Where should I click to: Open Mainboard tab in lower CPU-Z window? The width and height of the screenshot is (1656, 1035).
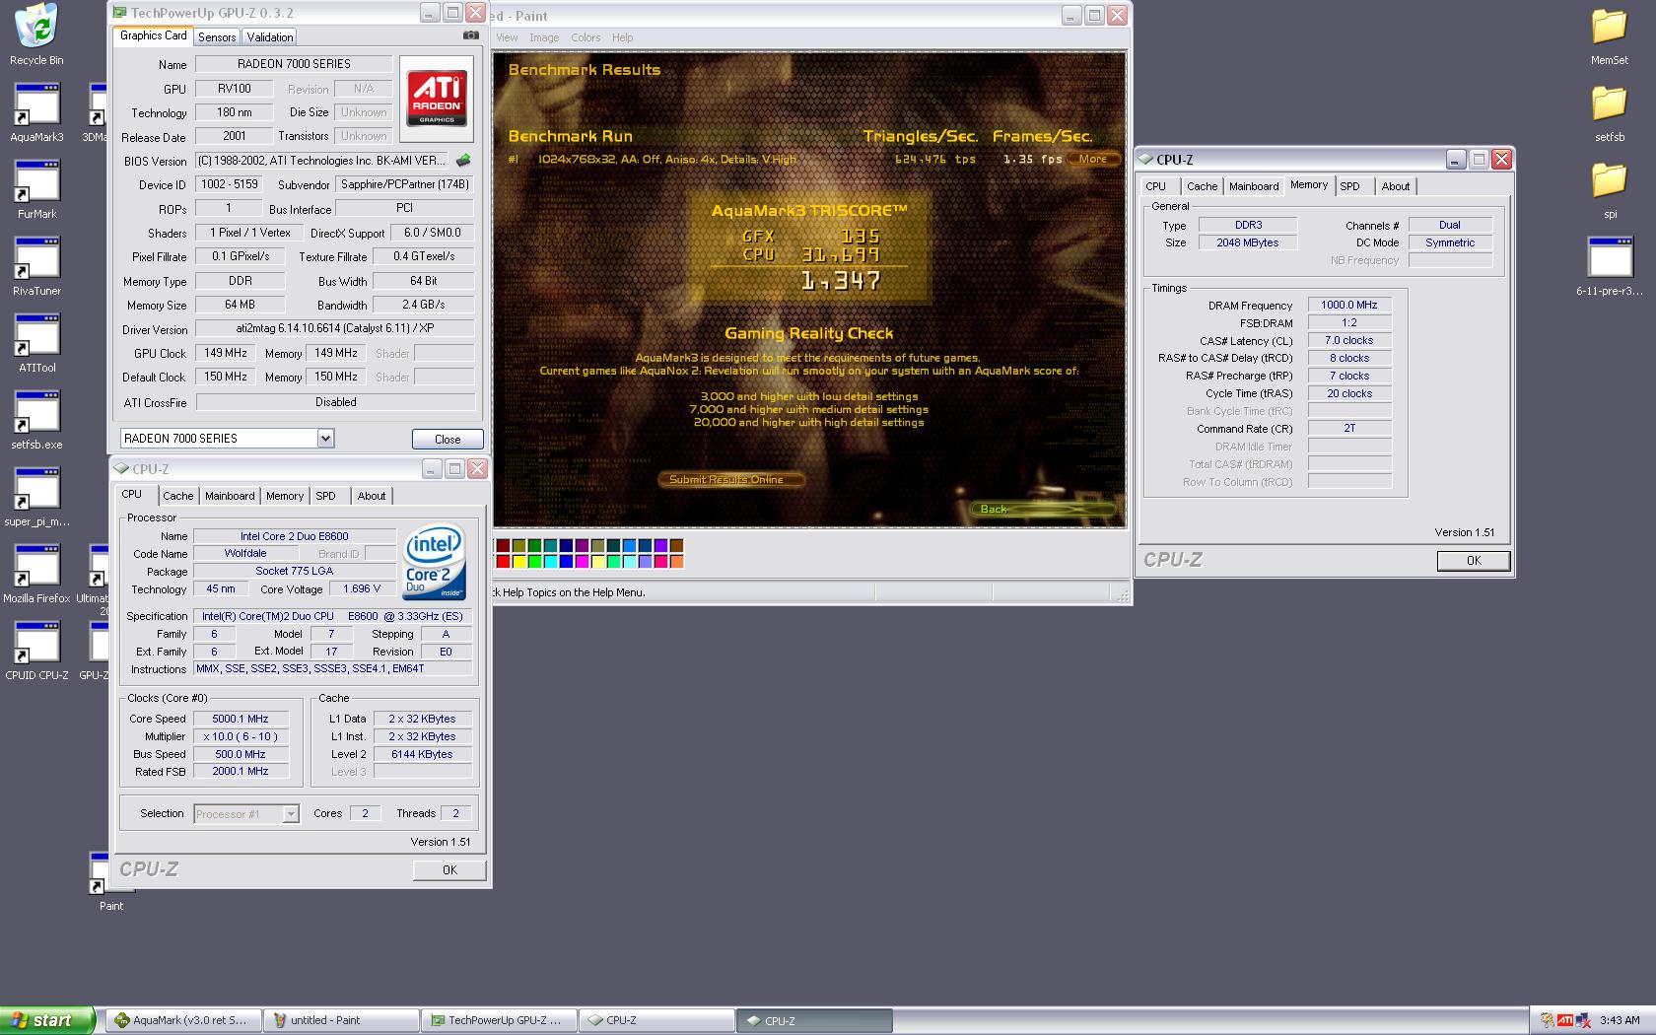point(230,496)
